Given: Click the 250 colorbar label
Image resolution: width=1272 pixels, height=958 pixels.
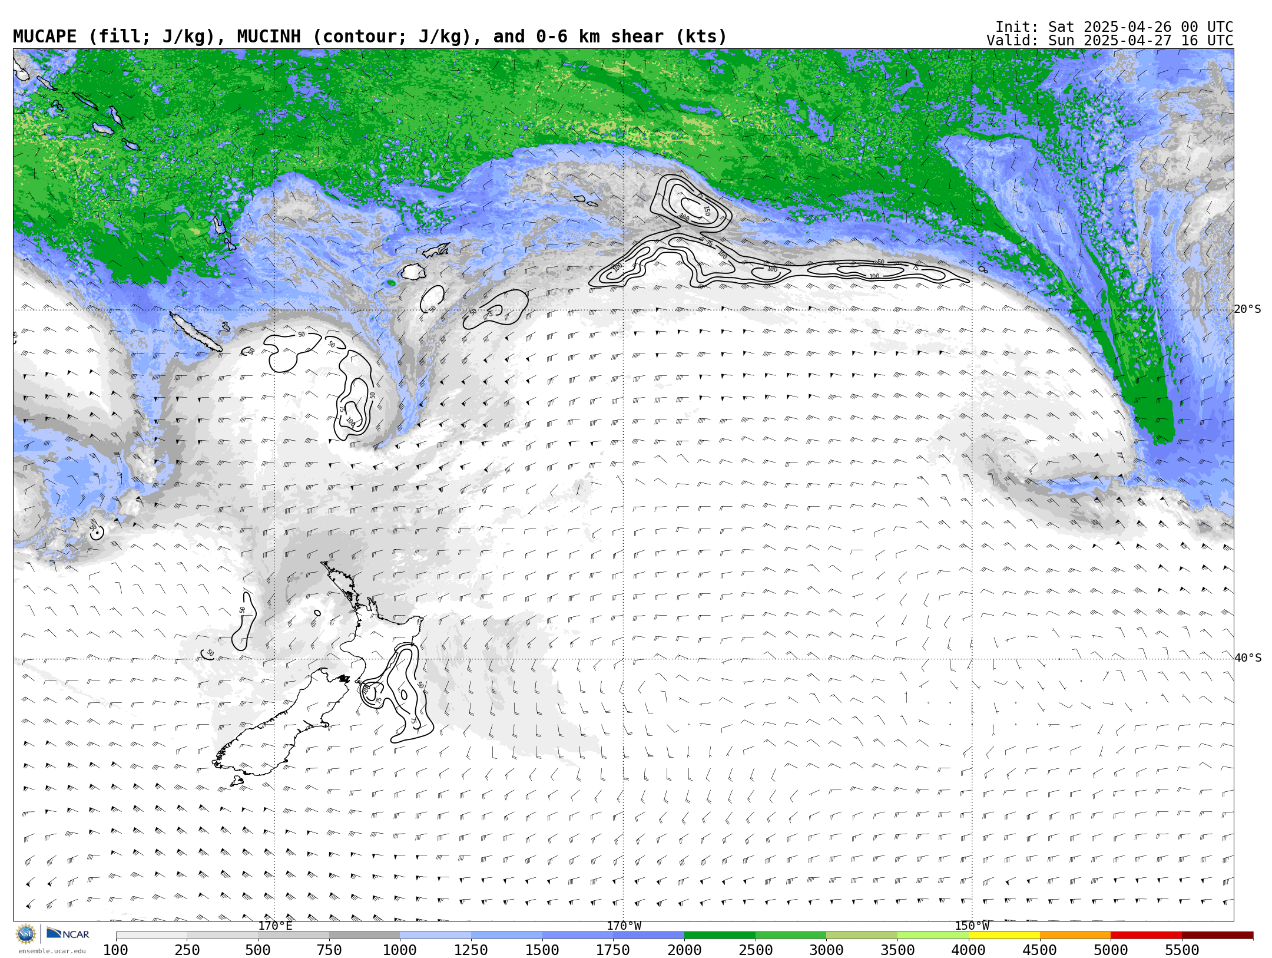Looking at the screenshot, I should (187, 950).
